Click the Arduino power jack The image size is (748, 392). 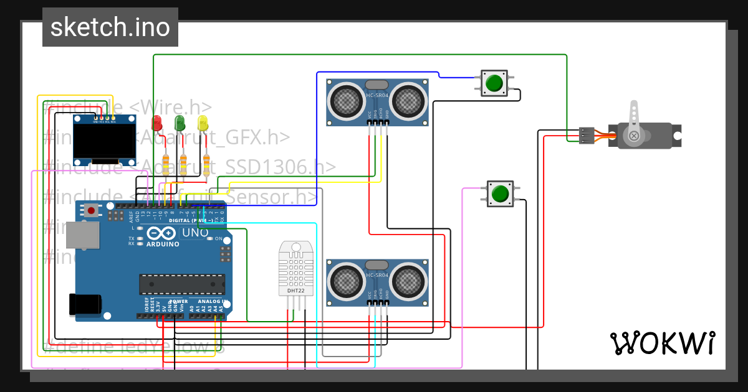(x=84, y=305)
